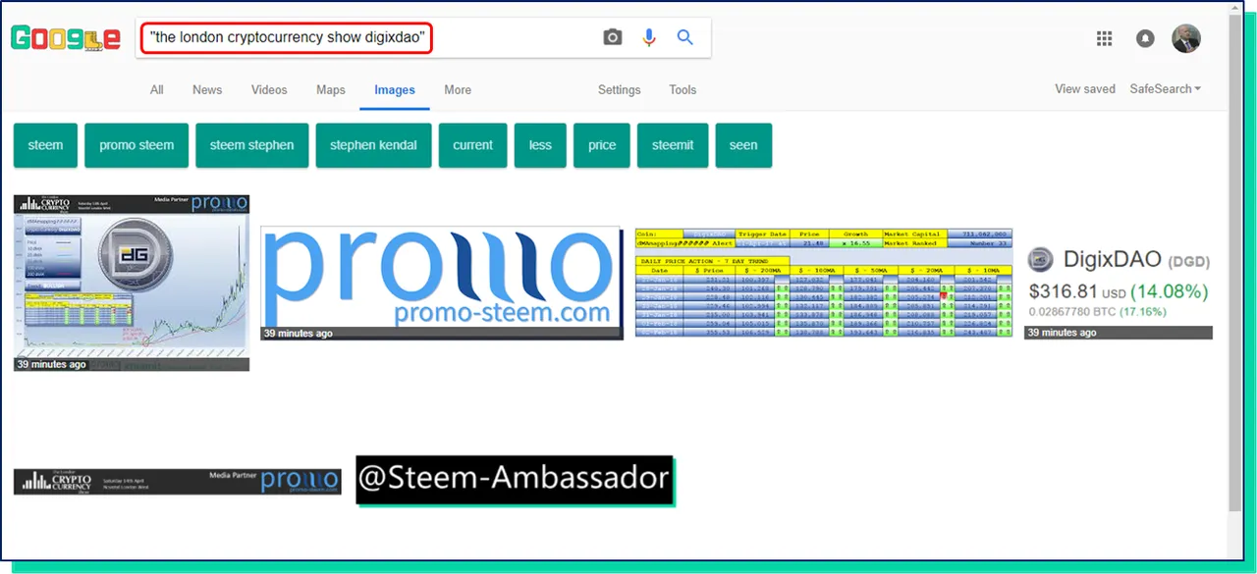This screenshot has width=1257, height=574.
Task: Filter by the current chip
Action: pyautogui.click(x=472, y=145)
